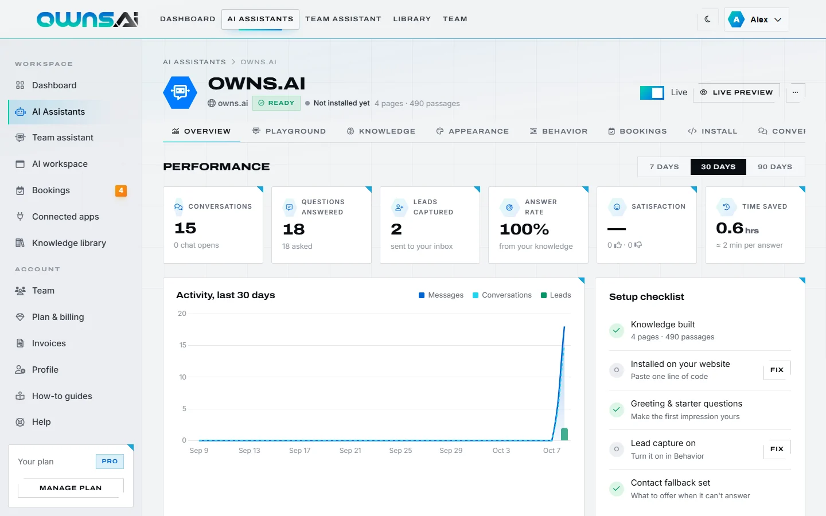Click Fix for Installed on your website

tap(777, 370)
